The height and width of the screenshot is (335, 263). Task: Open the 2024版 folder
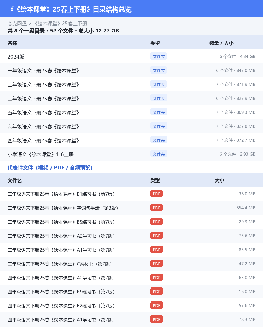16,57
